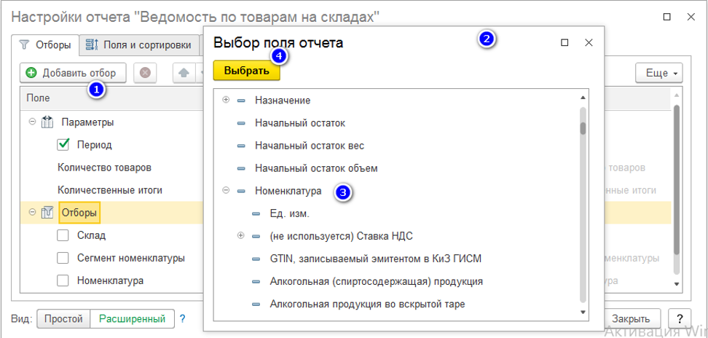Enable the Сегмент номенклатуры checkbox
The height and width of the screenshot is (338, 708).
(x=63, y=258)
